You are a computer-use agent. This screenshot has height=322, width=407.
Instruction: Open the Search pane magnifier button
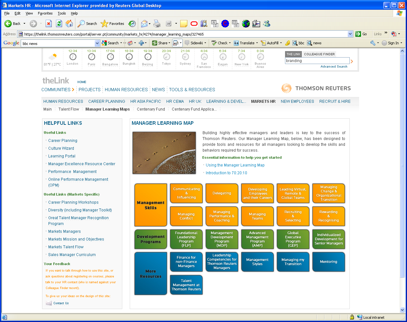pos(87,24)
